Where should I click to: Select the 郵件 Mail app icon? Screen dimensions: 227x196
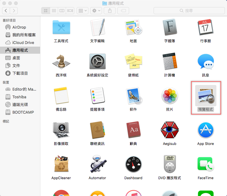tap(134, 96)
